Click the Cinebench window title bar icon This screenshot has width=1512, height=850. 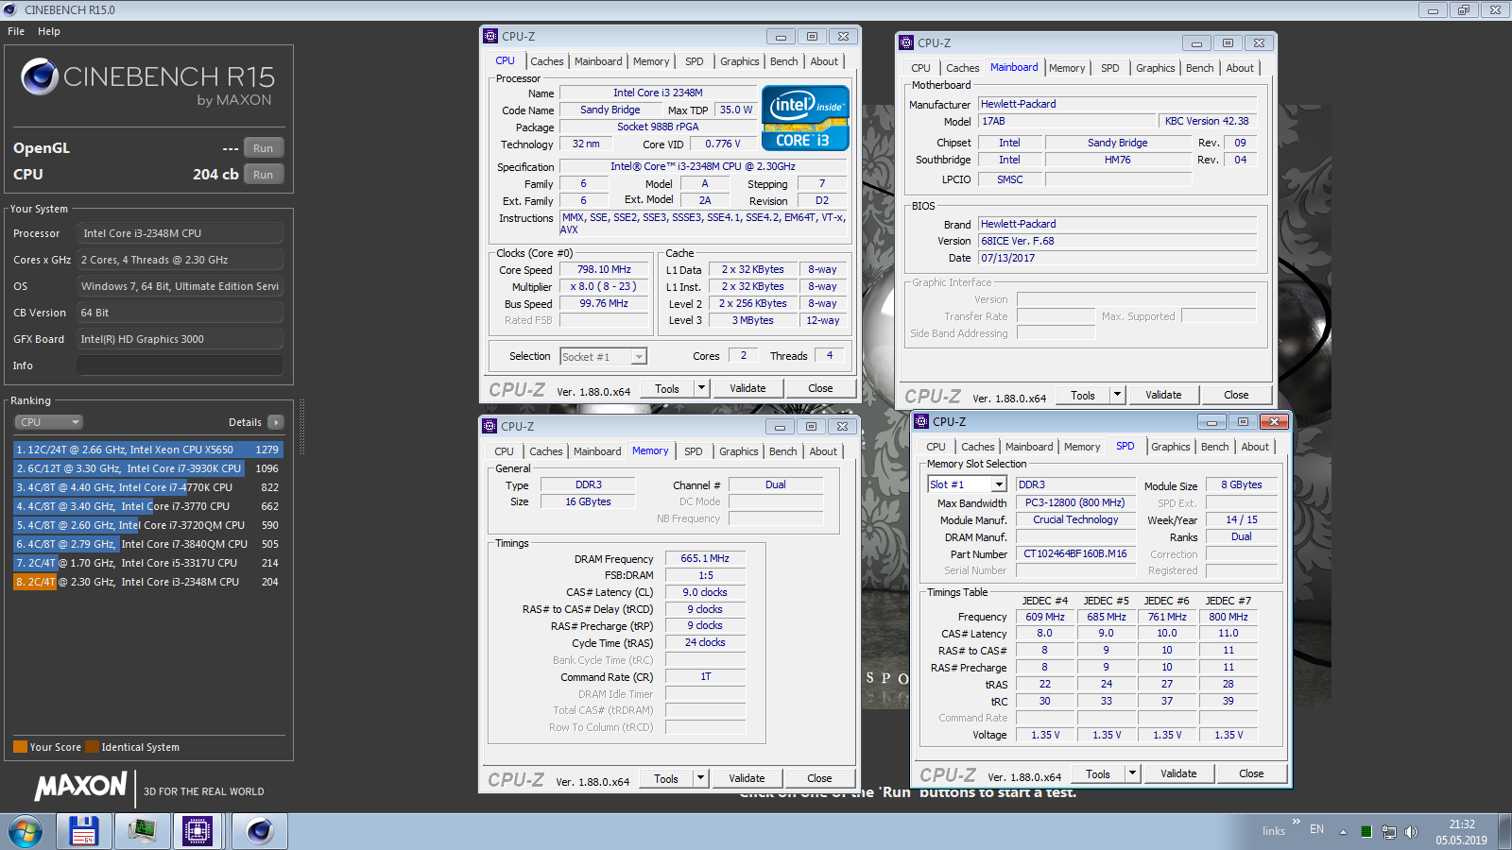10,9
